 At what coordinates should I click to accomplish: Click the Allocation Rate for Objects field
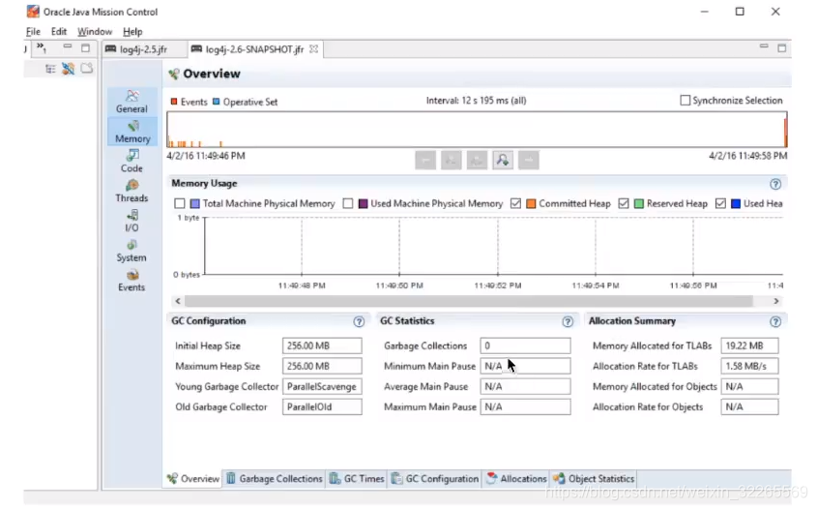(x=749, y=406)
